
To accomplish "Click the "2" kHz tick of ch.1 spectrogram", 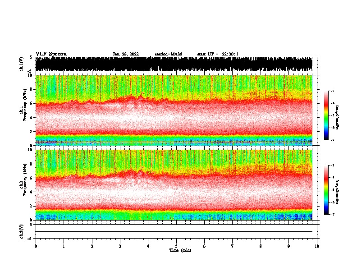I will 32,132.
